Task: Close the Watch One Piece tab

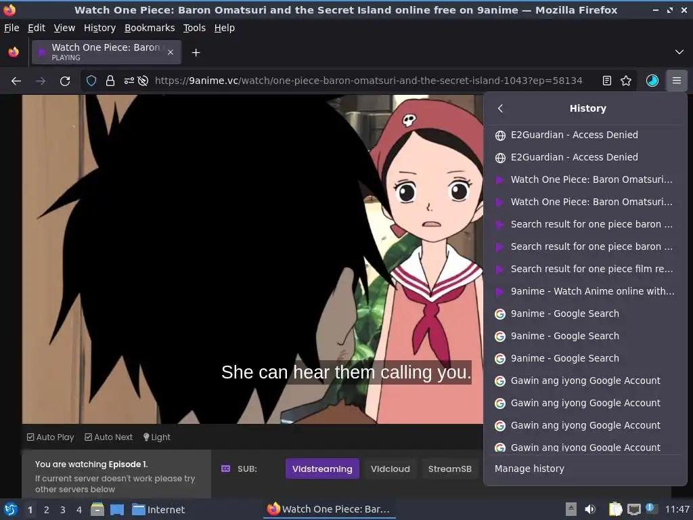Action: pyautogui.click(x=171, y=52)
